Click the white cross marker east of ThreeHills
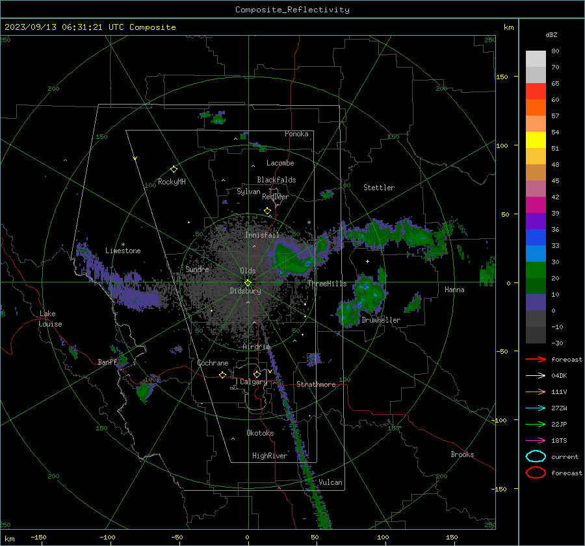This screenshot has height=546, width=585. 367,261
